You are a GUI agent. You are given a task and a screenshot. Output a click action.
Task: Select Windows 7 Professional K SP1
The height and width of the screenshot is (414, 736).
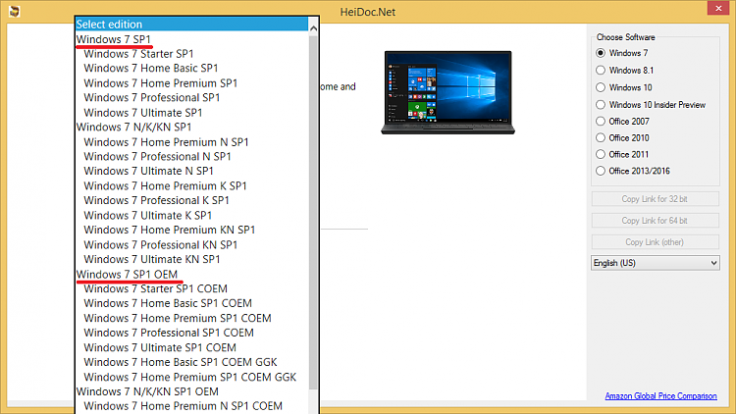(156, 200)
